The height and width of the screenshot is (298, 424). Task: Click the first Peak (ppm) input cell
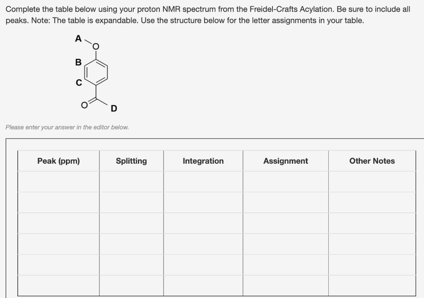58,182
